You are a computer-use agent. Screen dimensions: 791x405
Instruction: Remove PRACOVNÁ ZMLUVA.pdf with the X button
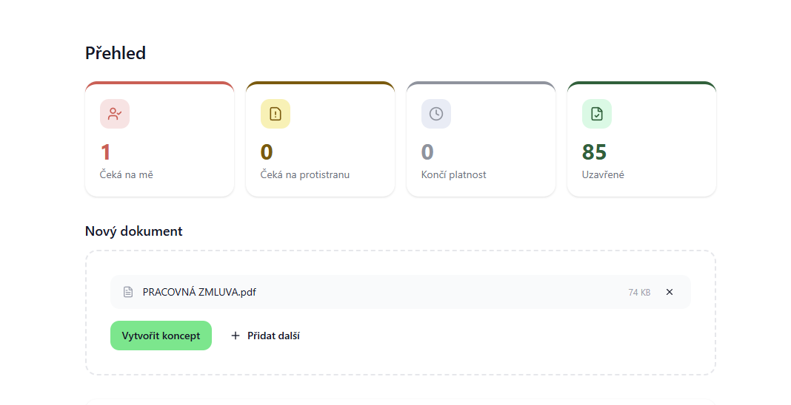[670, 292]
